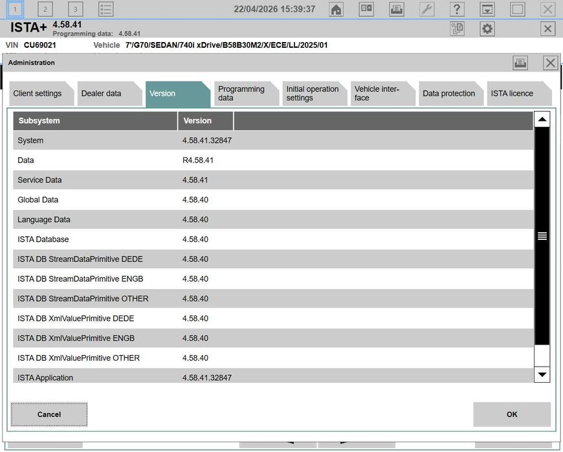Open Data protection tab
This screenshot has width=563, height=452.
[451, 94]
